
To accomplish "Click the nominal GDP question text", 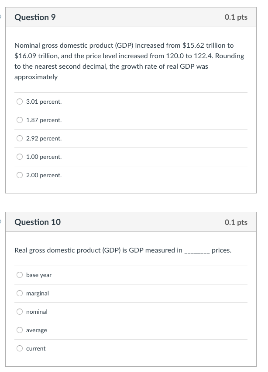I will pos(129,61).
